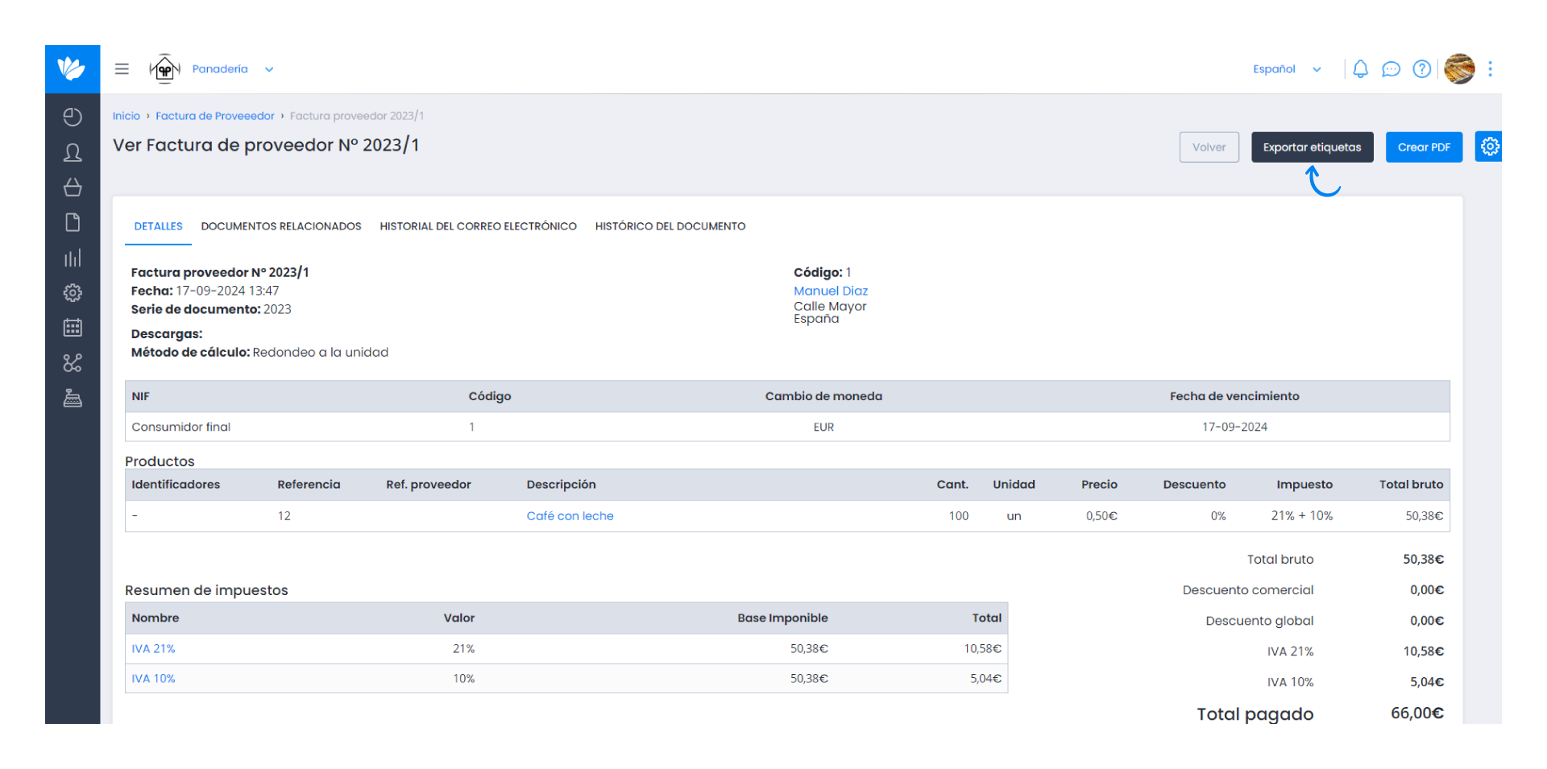The height and width of the screenshot is (769, 1547).
Task: Click the page title Ver Factura de proveedor
Action: [x=266, y=145]
